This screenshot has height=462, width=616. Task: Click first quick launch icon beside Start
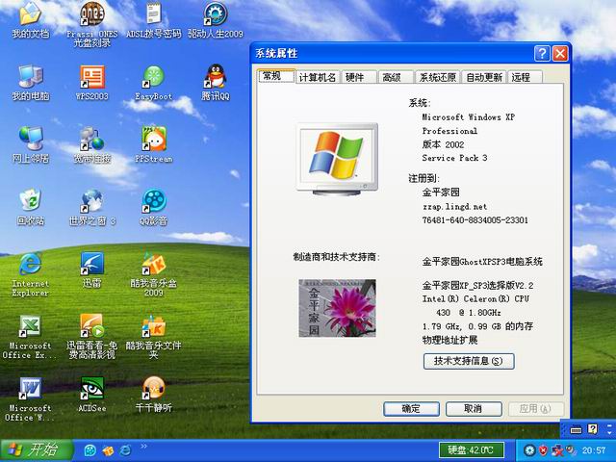(90, 450)
